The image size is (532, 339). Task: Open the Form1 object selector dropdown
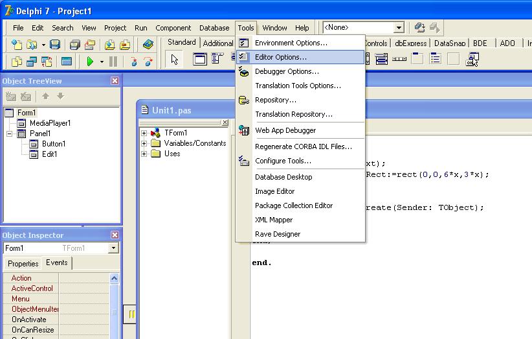[113, 248]
